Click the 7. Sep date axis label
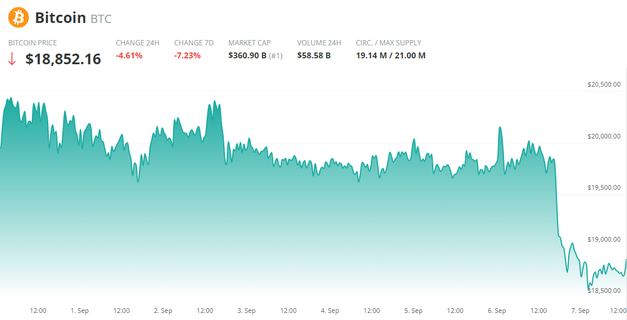The height and width of the screenshot is (320, 627). (580, 311)
